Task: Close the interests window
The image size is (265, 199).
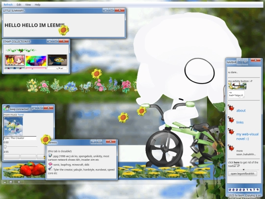Action: coord(111,142)
